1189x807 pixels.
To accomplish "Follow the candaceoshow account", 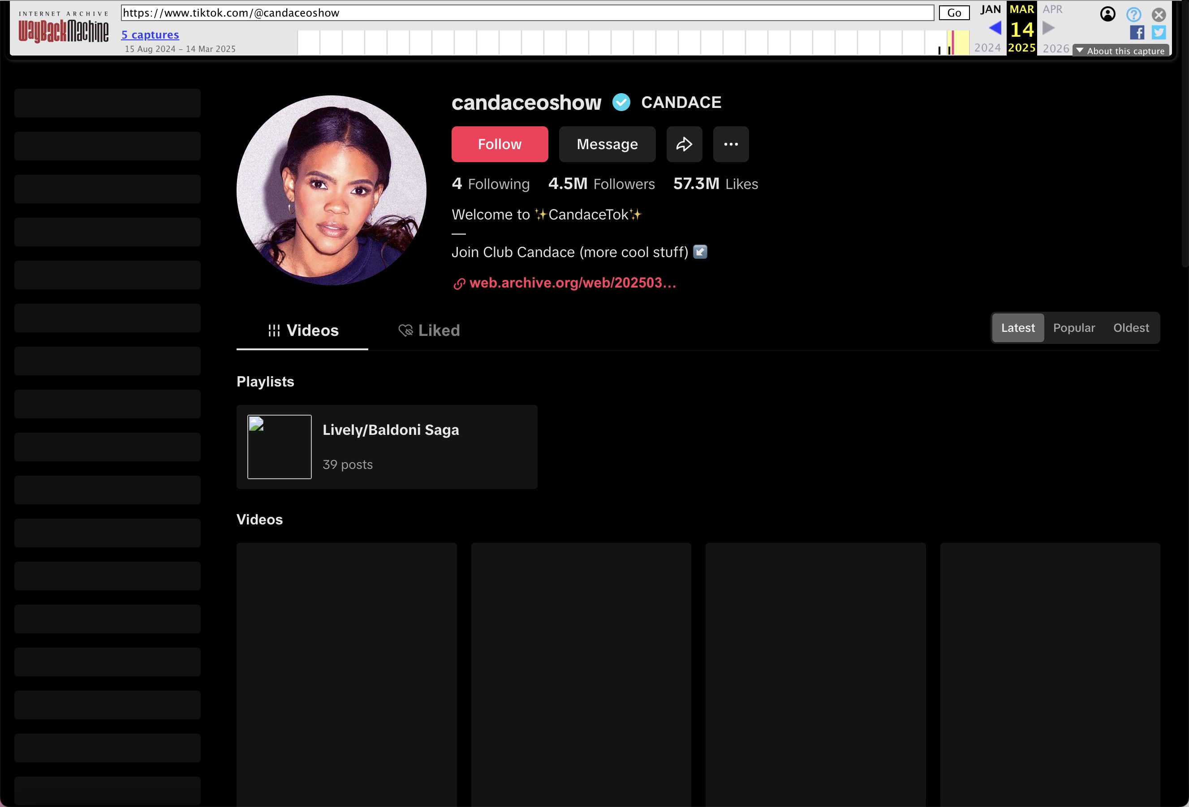I will click(x=500, y=144).
